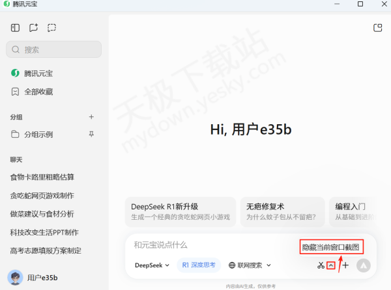Maximize the 腾讯元宝 window
The height and width of the screenshot is (290, 391).
coord(360,4)
